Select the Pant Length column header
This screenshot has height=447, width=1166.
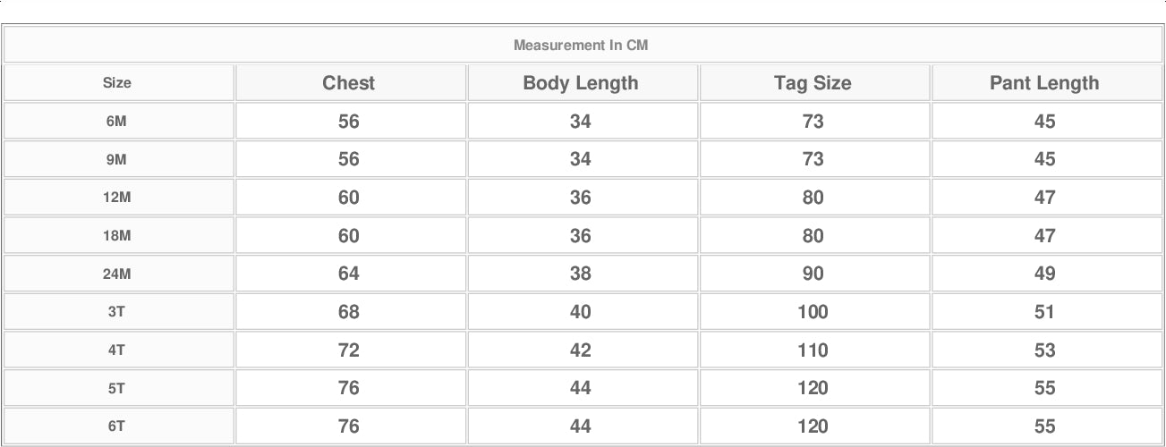1044,83
